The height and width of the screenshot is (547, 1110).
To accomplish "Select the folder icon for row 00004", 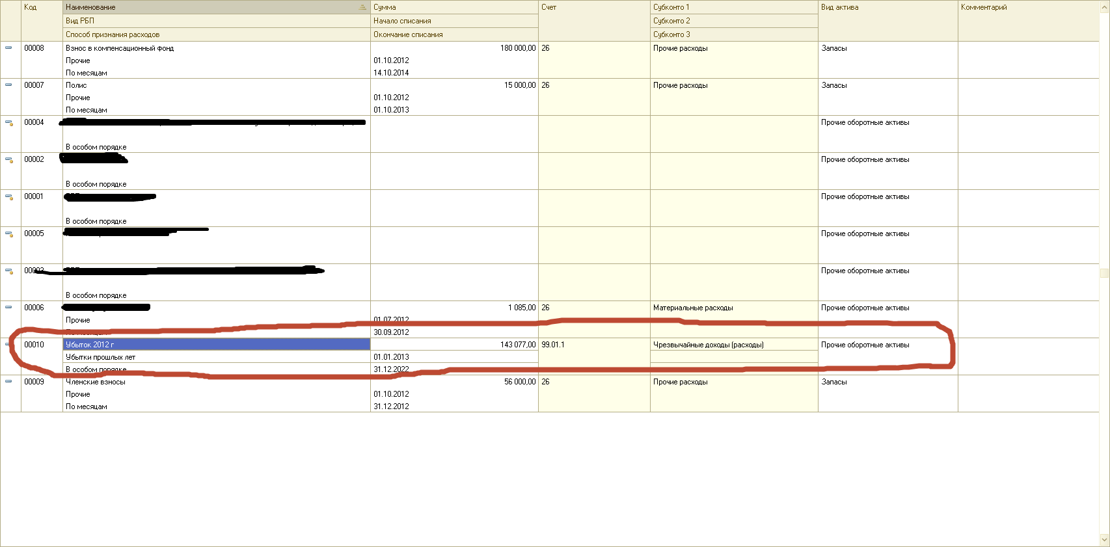I will coord(9,122).
